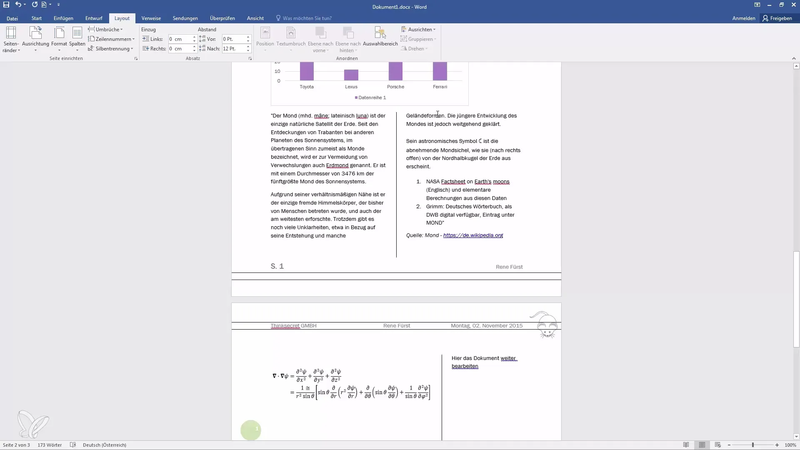Click the vertical scrollbar thumb
This screenshot has height=450, width=800.
[x=796, y=299]
